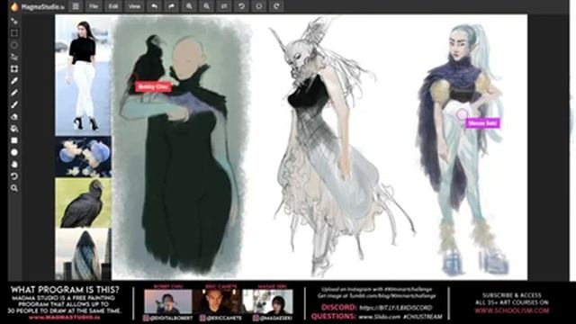
Task: Select the ellipse selection tool
Action: (14, 45)
